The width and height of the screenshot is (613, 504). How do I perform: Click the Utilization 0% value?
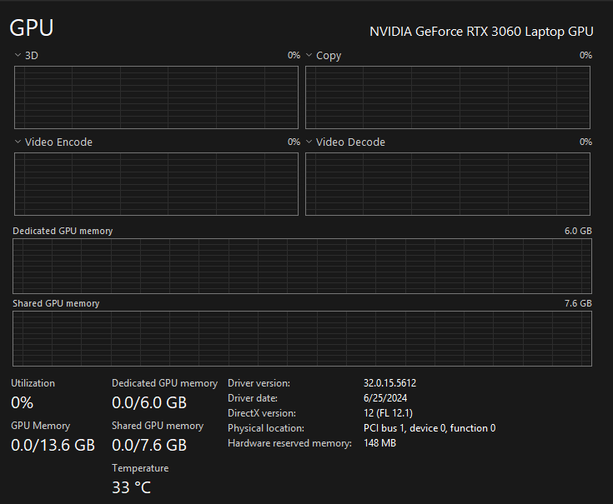pyautogui.click(x=22, y=403)
